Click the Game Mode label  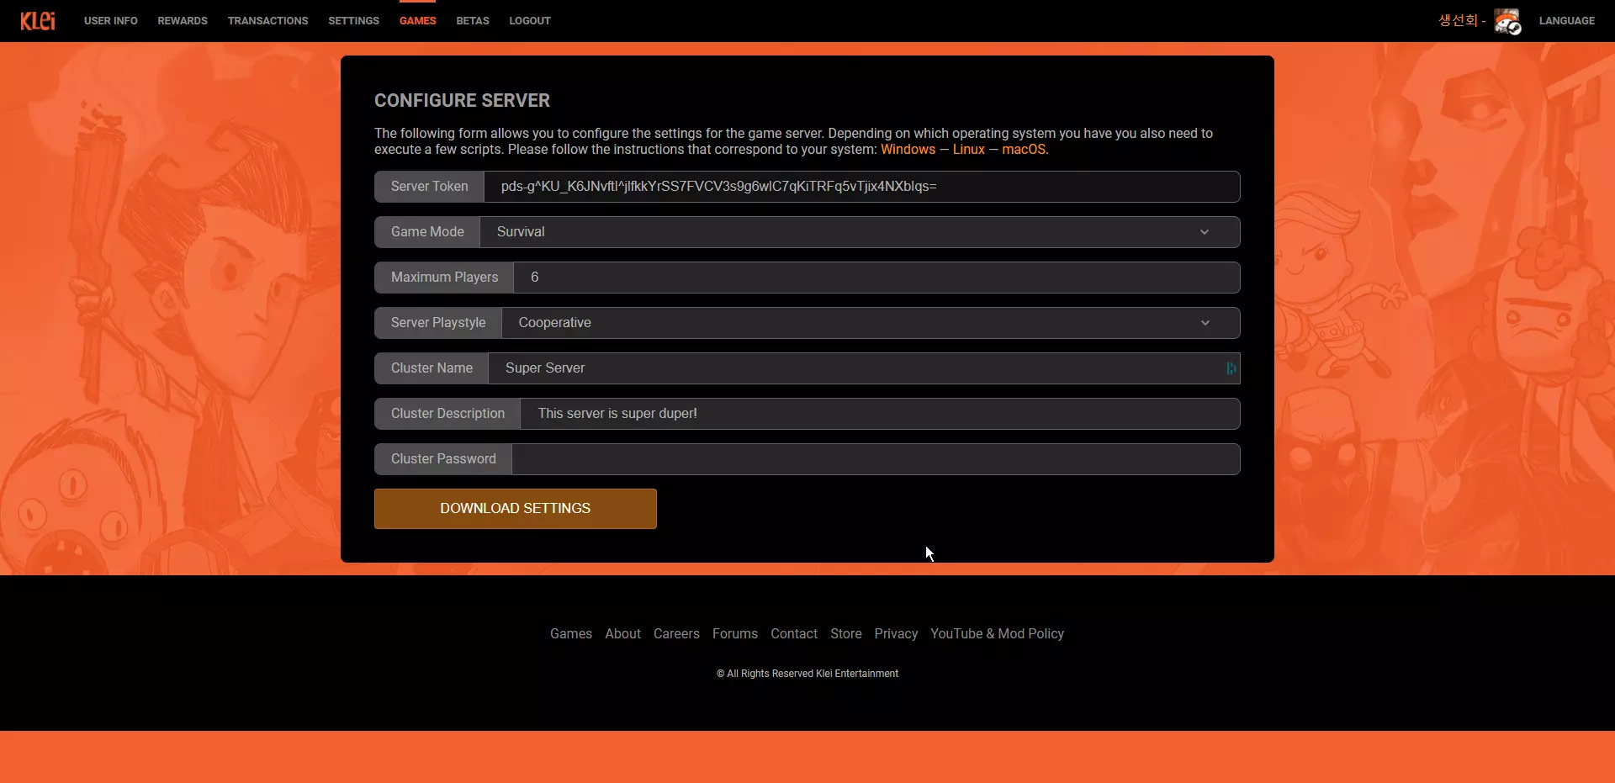pyautogui.click(x=427, y=232)
